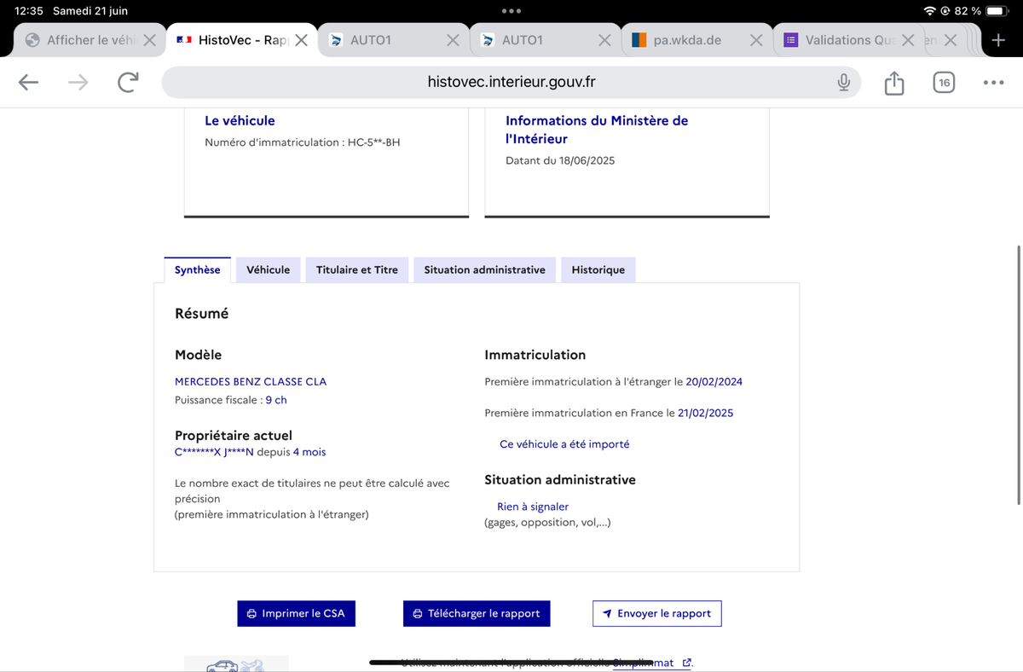1023x672 pixels.
Task: Click the "Le véhicule" card heading
Action: [240, 121]
